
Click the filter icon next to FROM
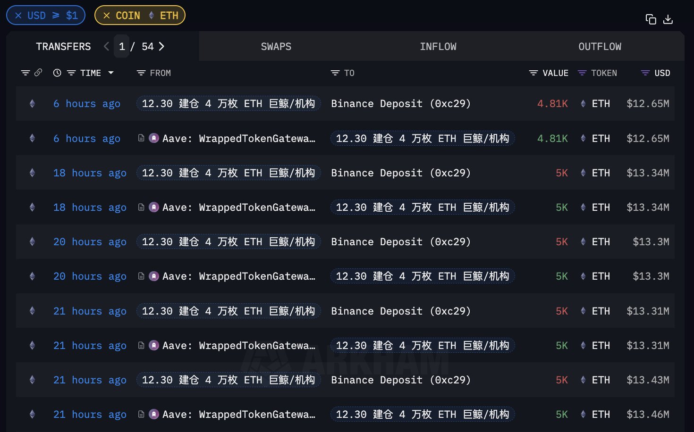pos(141,73)
